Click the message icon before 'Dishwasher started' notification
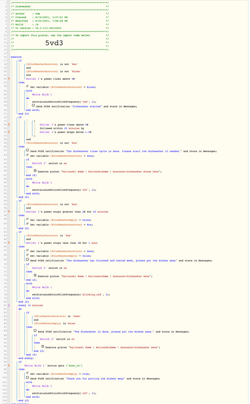The height and width of the screenshot is (404, 250). [33, 105]
